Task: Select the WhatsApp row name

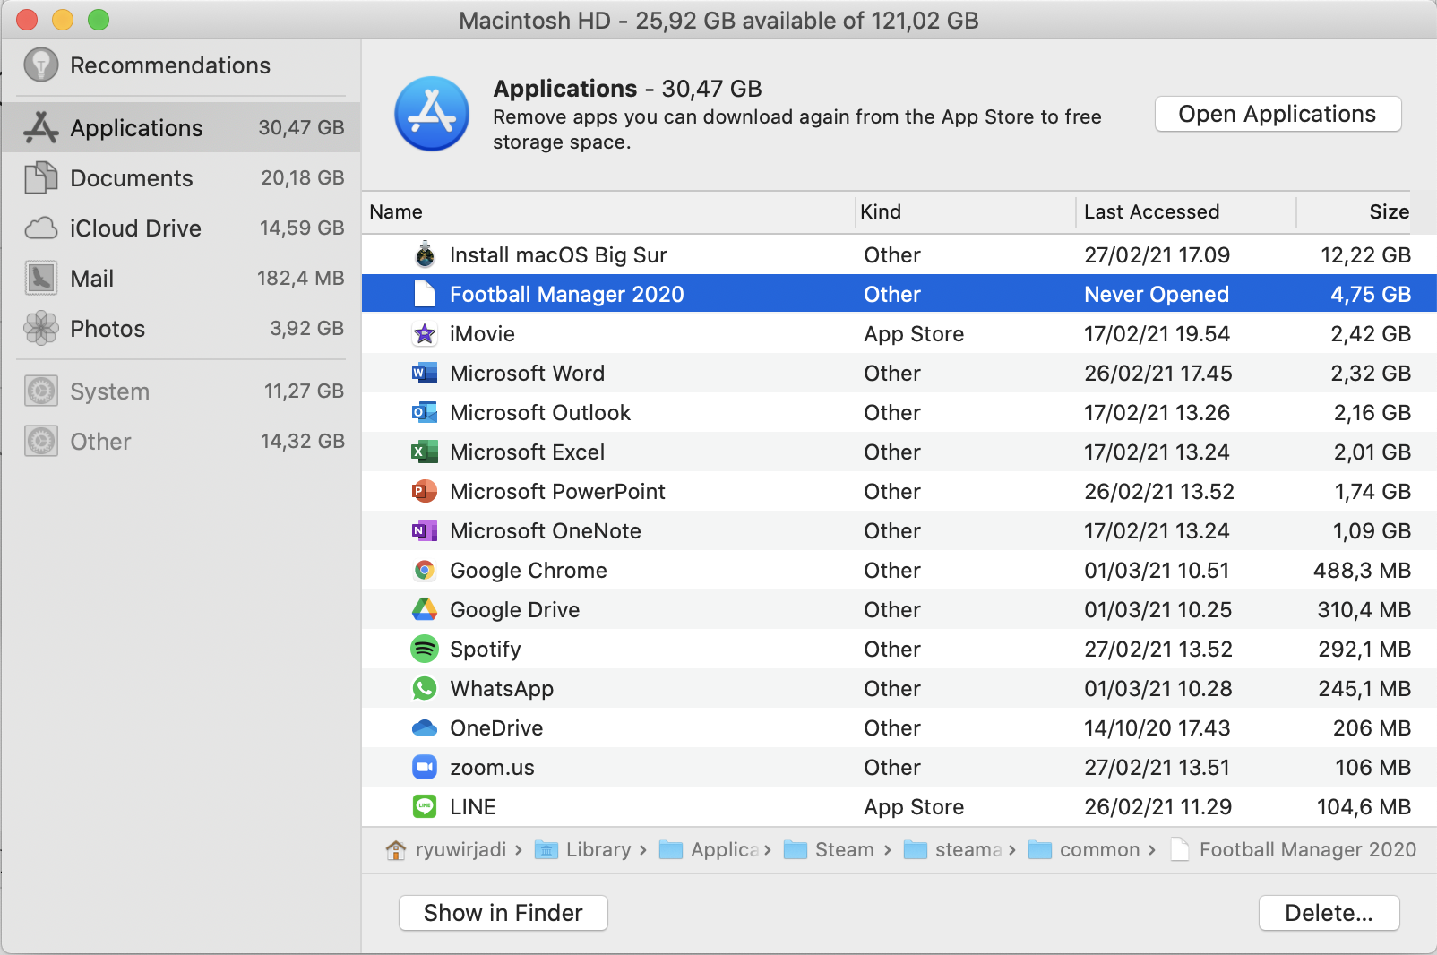Action: (502, 689)
